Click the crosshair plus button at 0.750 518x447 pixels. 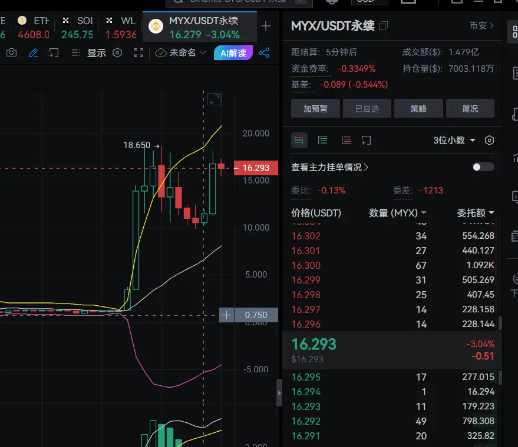tap(227, 315)
